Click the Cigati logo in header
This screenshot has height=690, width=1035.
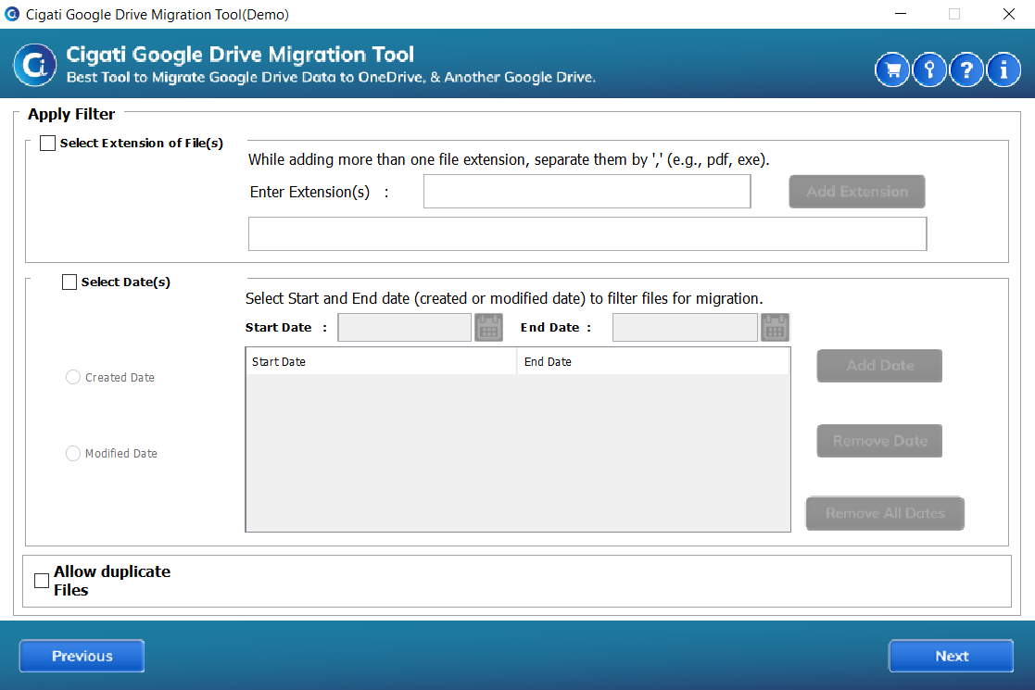[35, 65]
